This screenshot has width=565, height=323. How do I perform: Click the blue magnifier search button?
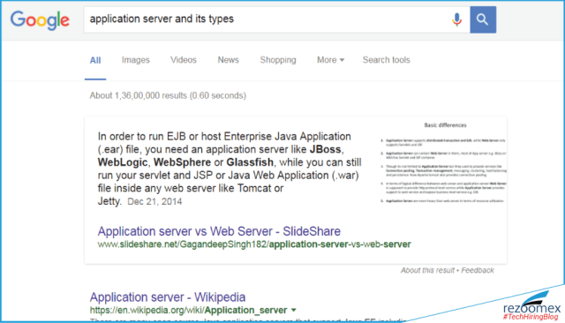click(x=483, y=19)
